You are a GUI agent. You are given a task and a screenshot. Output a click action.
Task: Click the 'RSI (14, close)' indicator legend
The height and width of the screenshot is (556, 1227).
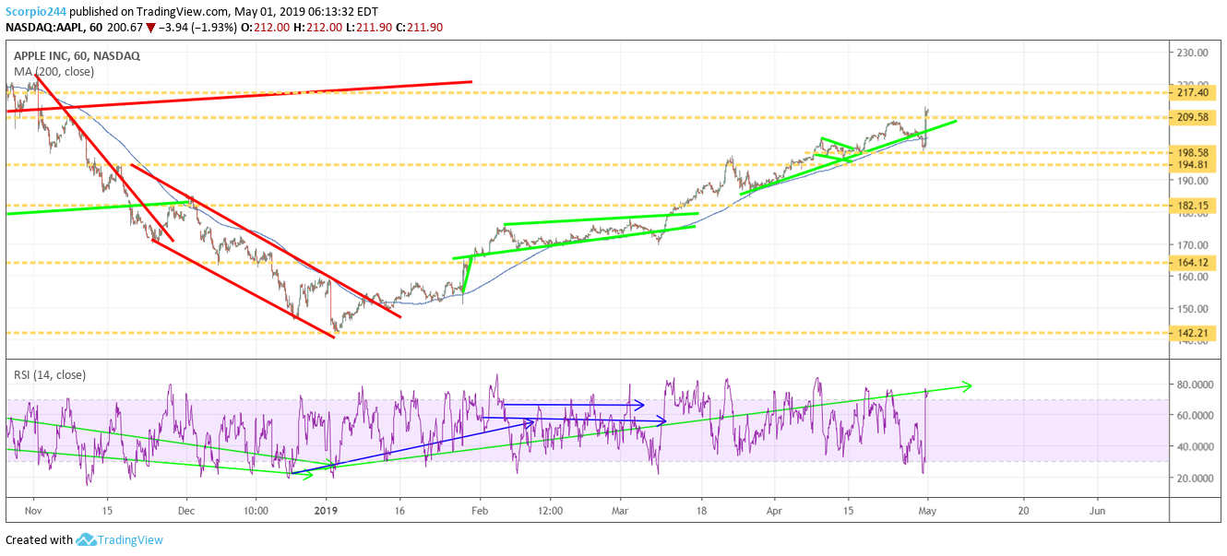point(49,374)
